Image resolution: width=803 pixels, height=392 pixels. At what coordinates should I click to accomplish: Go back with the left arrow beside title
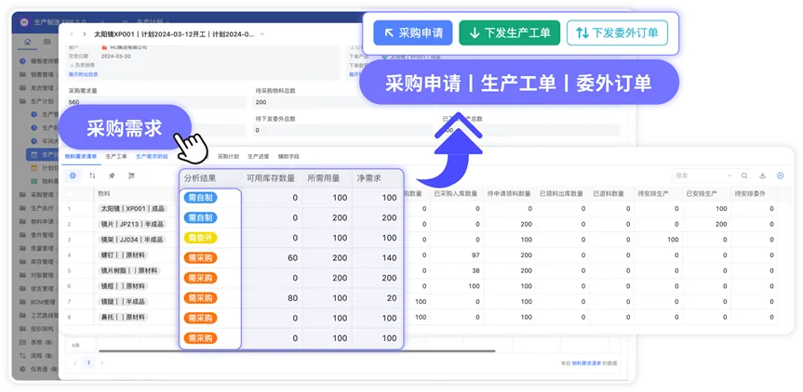[72, 34]
